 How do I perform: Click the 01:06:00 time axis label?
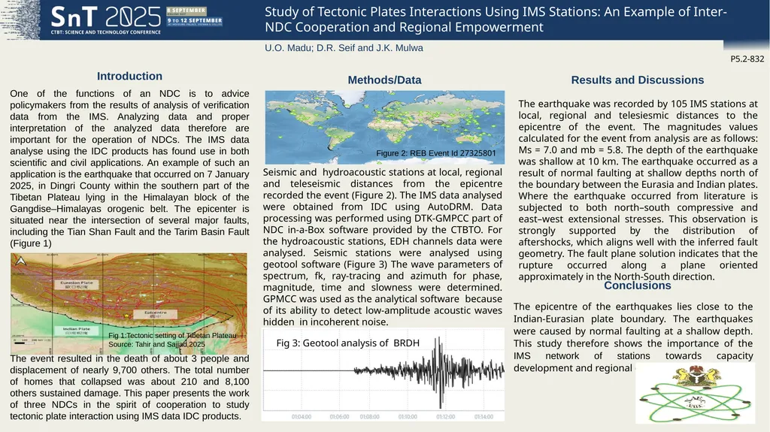[339, 417]
